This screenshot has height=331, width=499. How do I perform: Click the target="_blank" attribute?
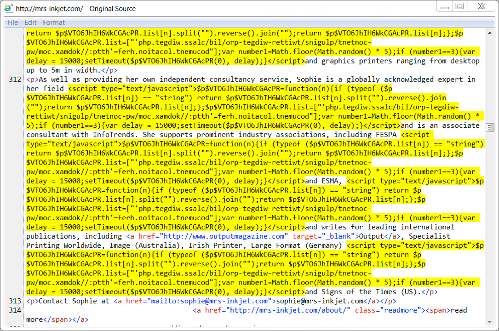(x=323, y=236)
